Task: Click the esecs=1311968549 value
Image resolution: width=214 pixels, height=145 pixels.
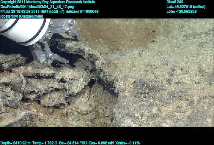Action: tap(82, 11)
